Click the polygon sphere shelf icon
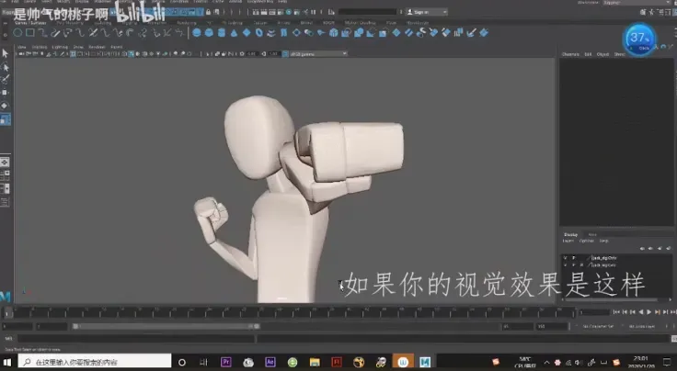 coord(196,33)
